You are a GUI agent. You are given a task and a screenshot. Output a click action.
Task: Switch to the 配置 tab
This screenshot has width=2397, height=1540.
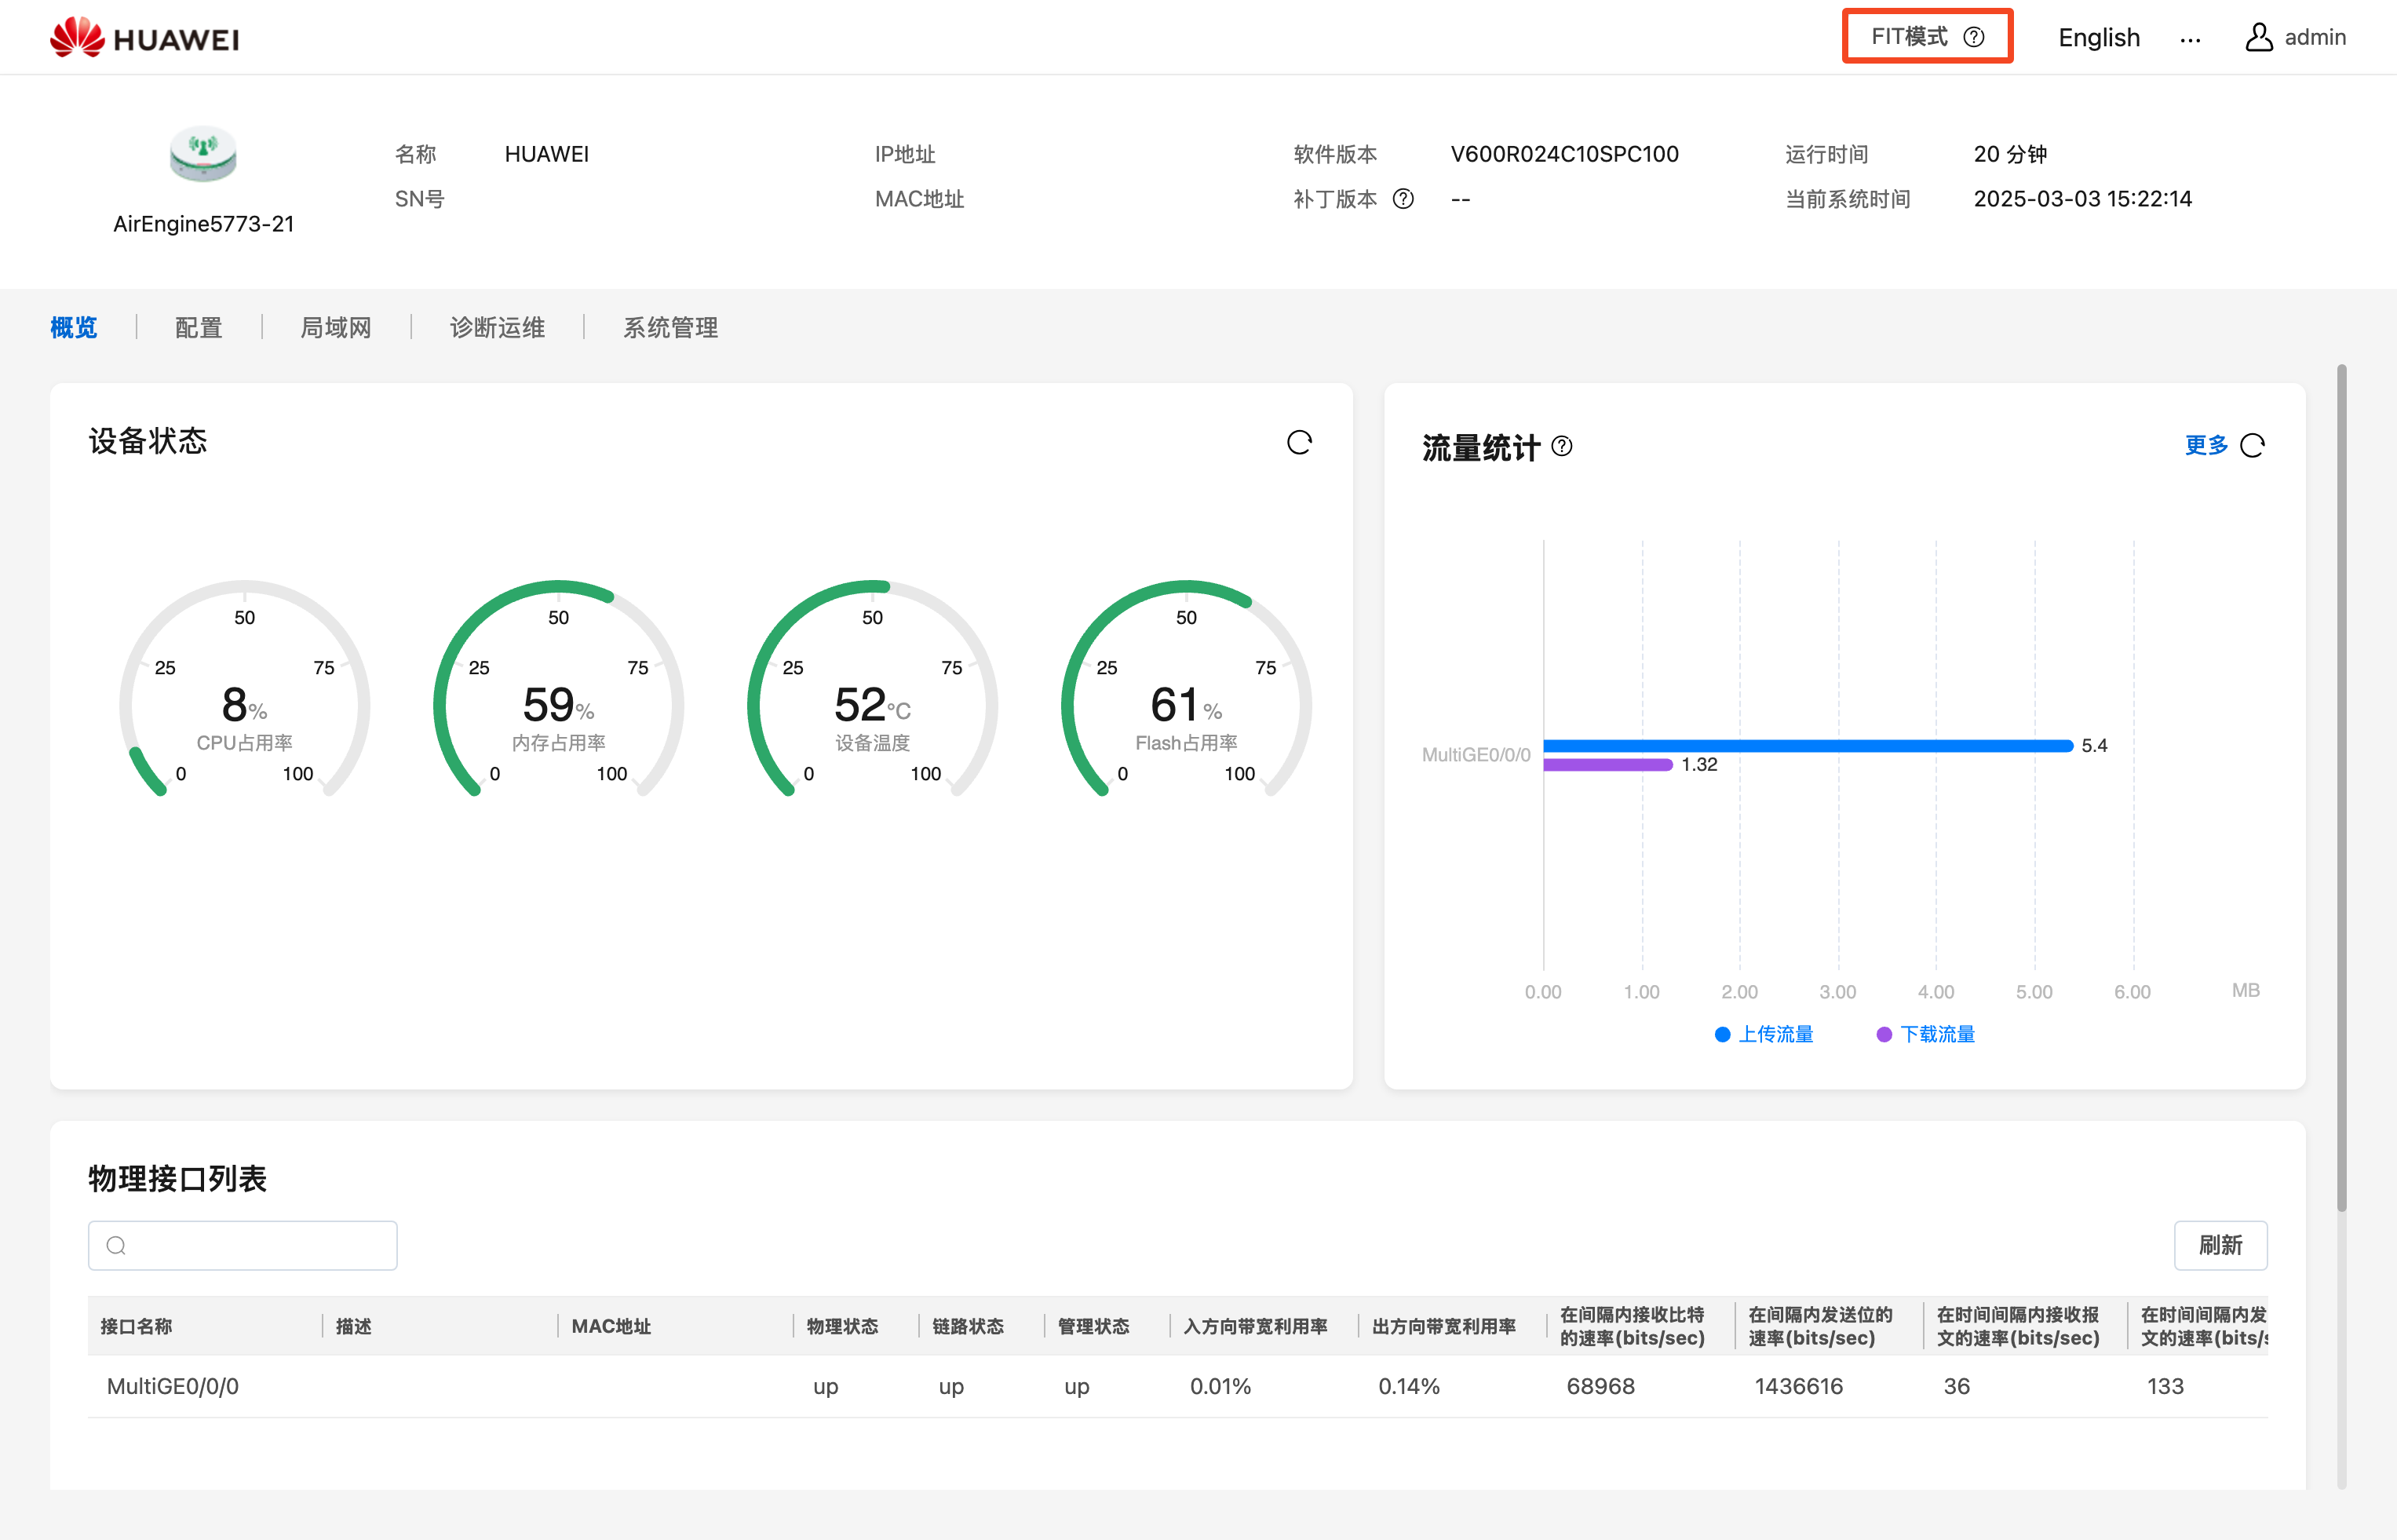[197, 327]
